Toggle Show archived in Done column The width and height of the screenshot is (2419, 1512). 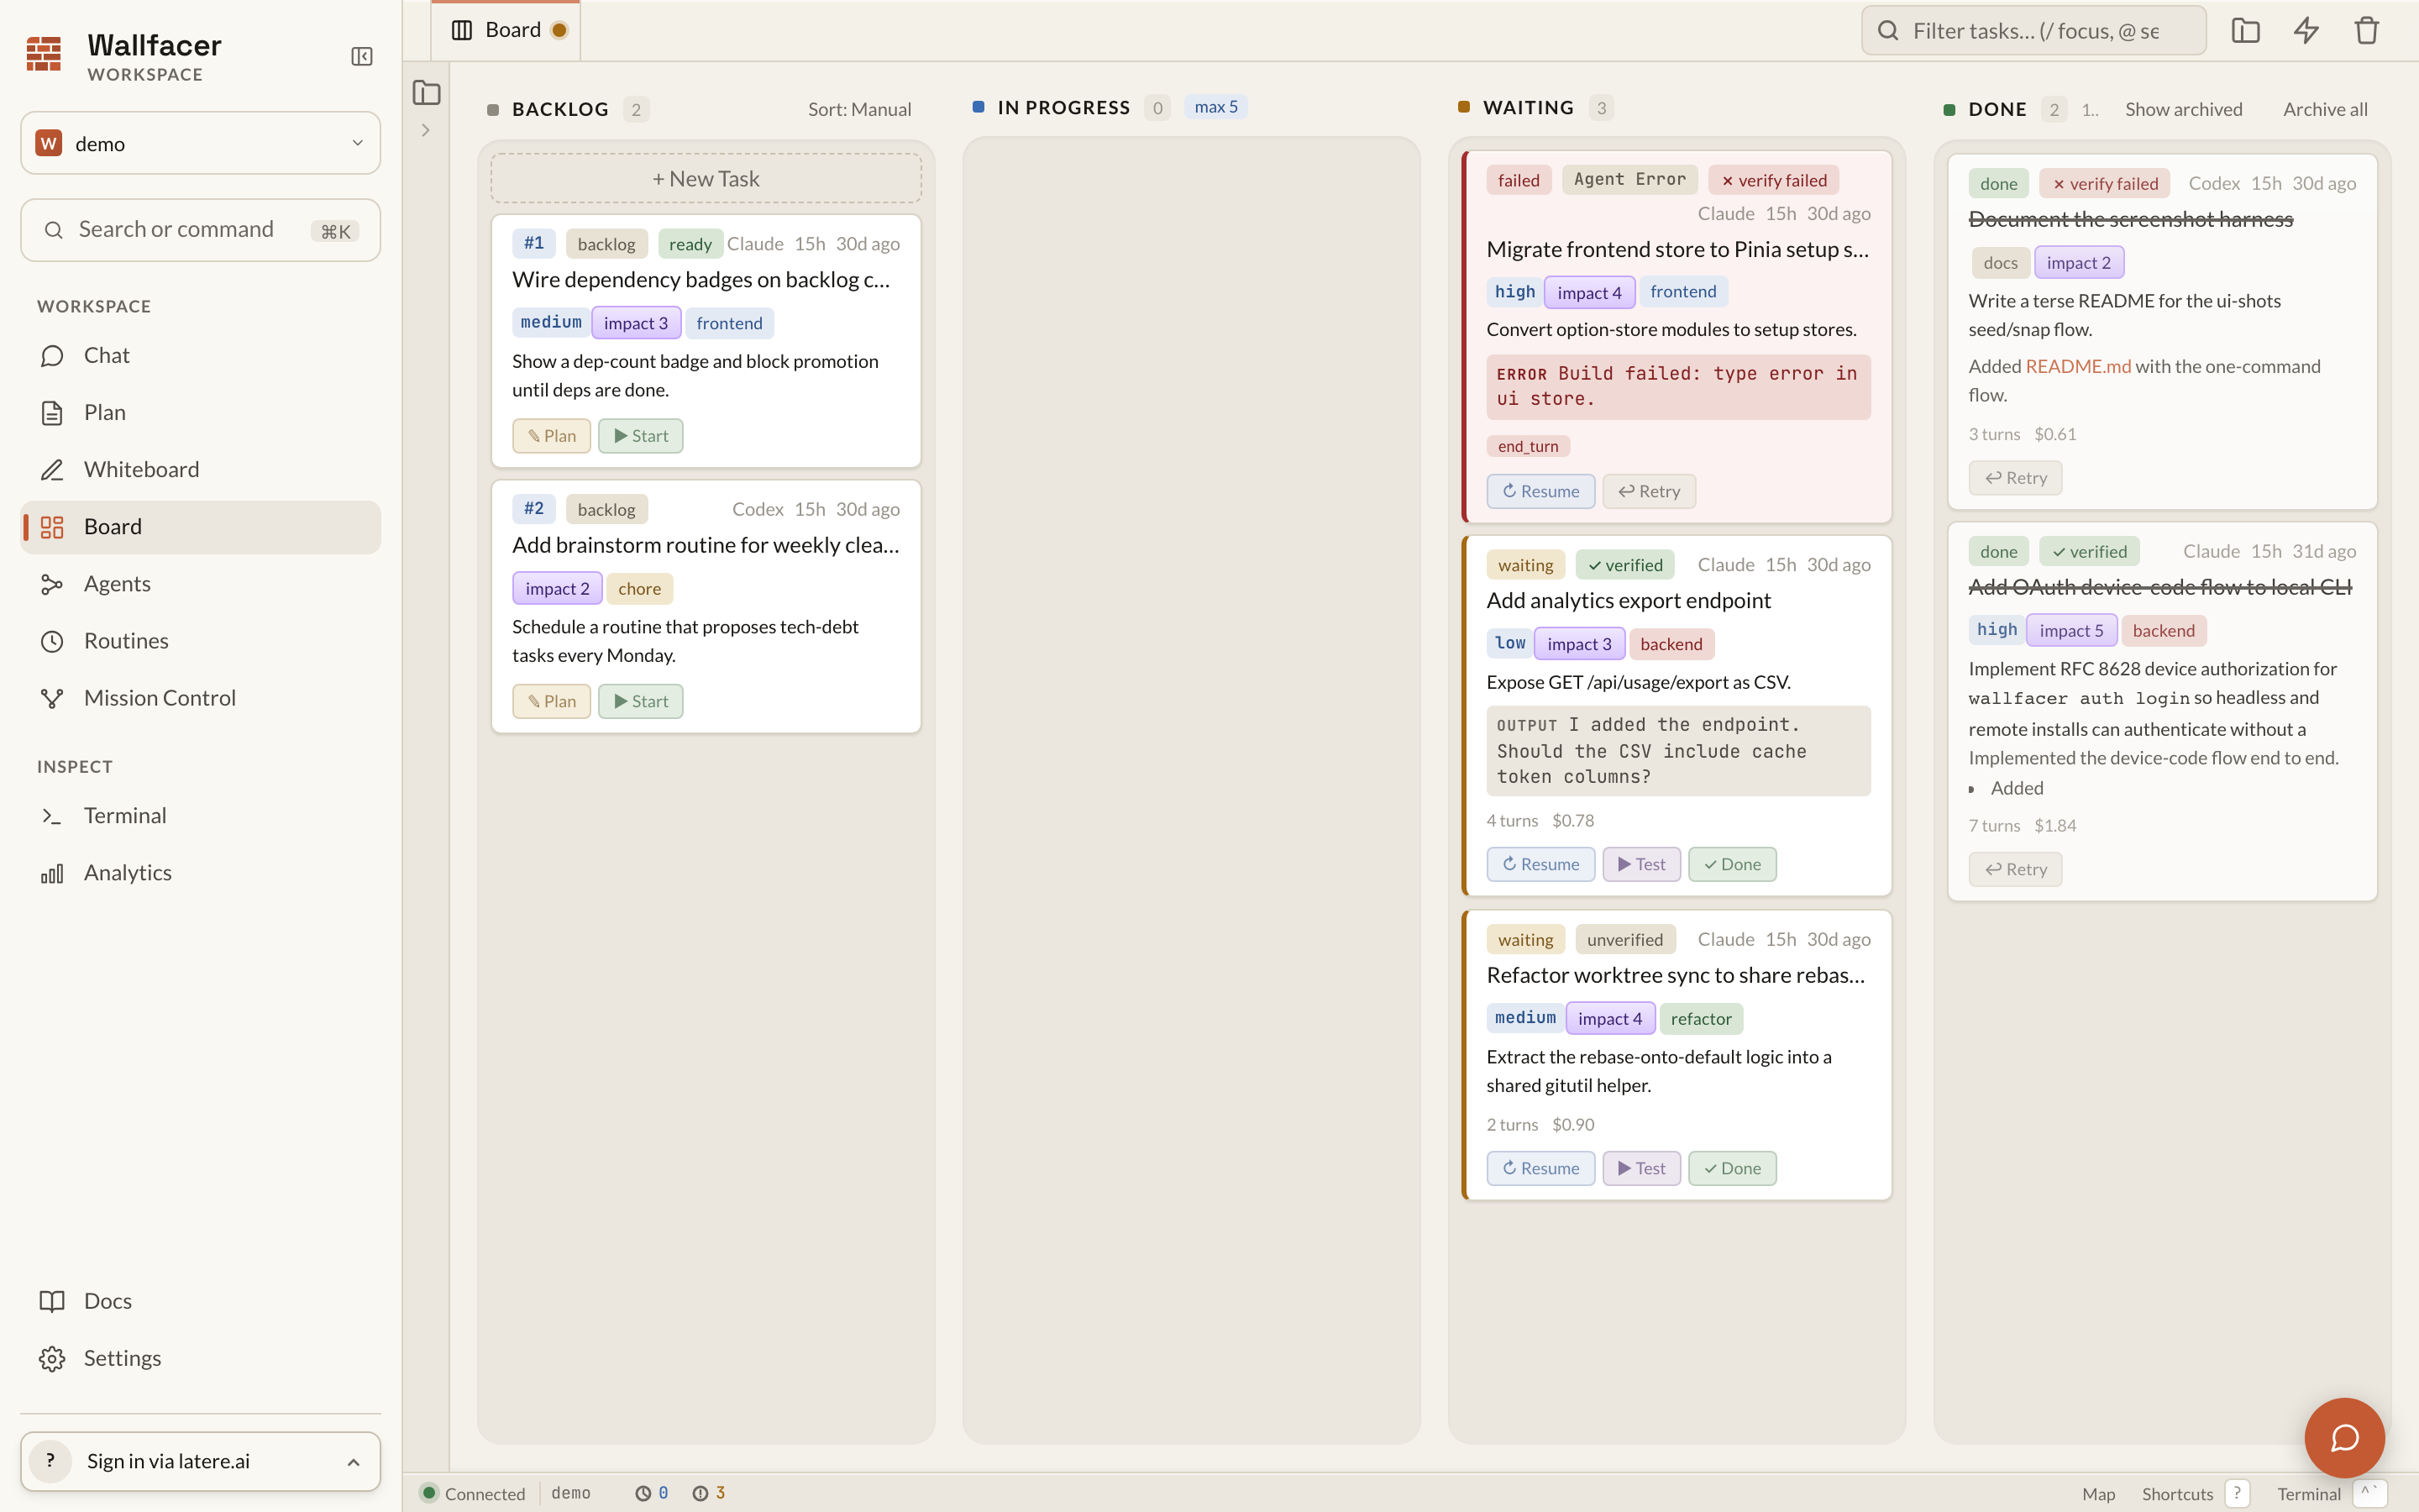click(2183, 109)
